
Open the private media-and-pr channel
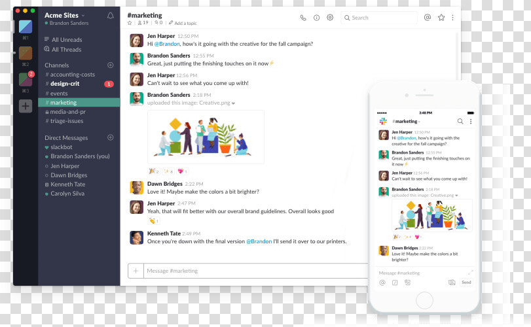coord(65,112)
